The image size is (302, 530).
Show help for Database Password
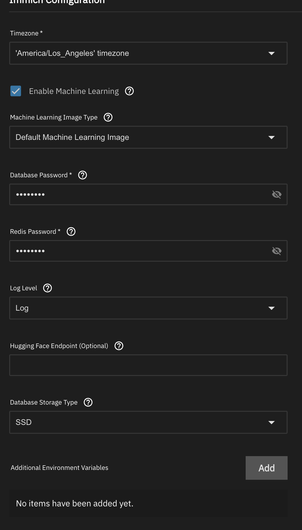coord(83,175)
